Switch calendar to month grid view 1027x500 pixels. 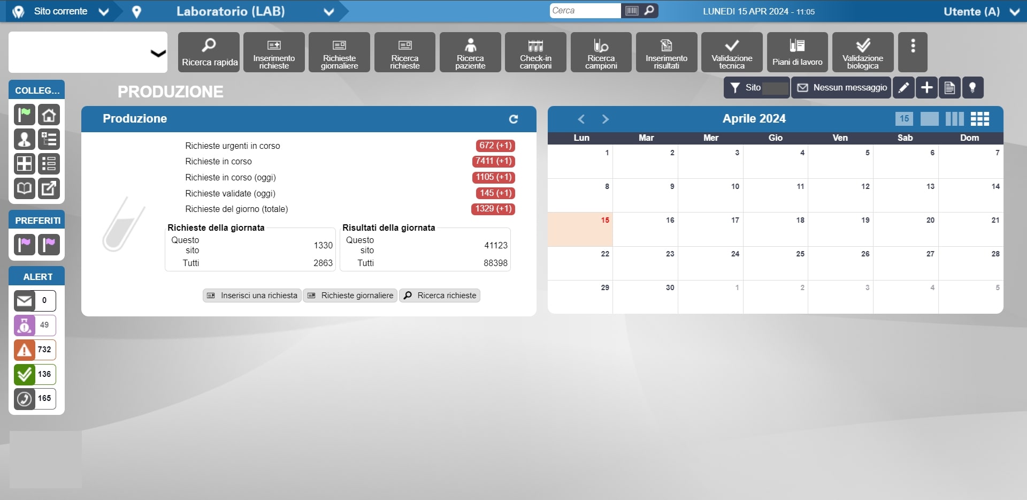pyautogui.click(x=979, y=119)
